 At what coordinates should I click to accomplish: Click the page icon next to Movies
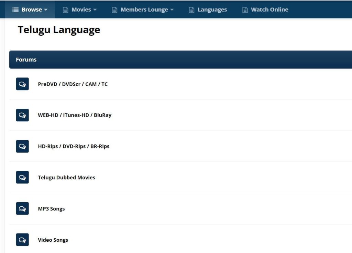click(65, 10)
